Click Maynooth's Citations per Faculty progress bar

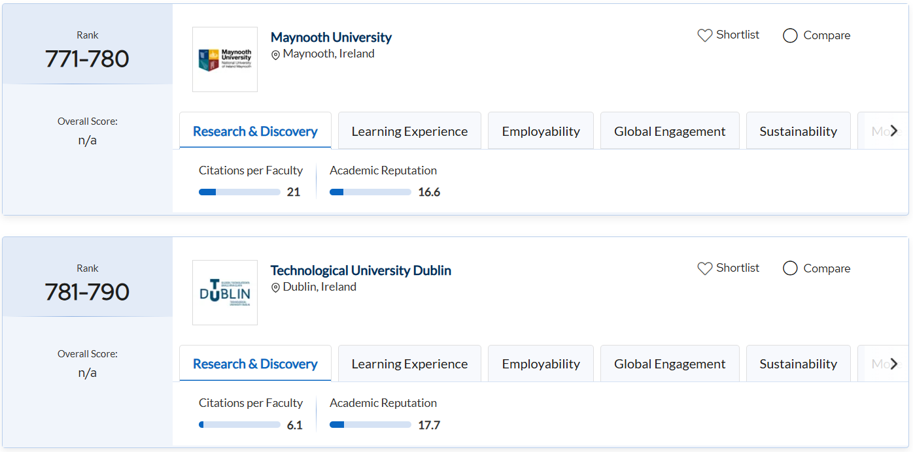(x=239, y=192)
